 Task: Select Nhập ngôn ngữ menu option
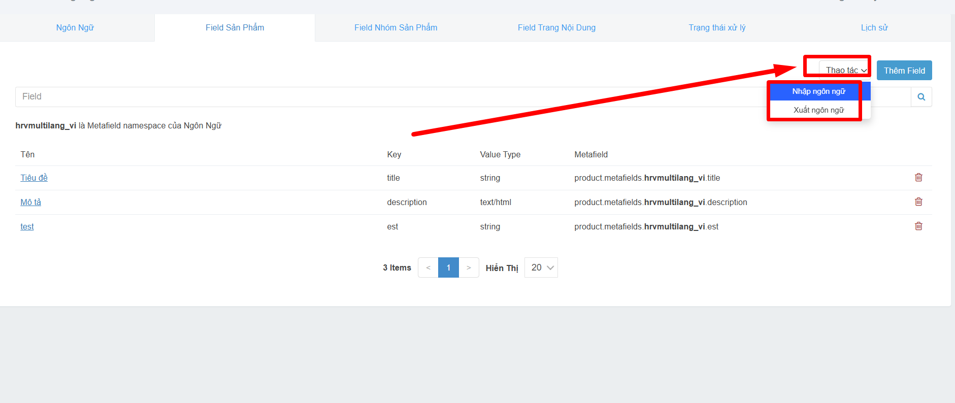pyautogui.click(x=818, y=91)
